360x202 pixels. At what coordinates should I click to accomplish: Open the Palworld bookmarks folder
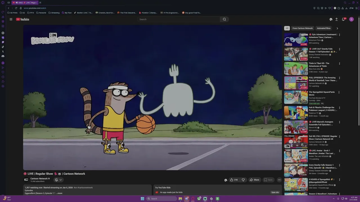pos(41,13)
